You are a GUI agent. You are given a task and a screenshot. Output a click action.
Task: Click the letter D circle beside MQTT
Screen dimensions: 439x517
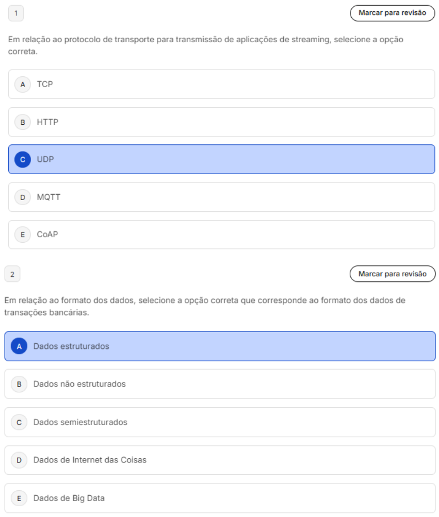[23, 197]
